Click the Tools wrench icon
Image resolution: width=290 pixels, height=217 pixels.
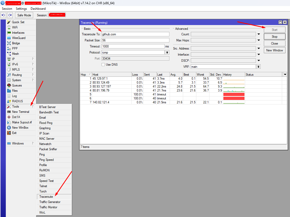click(x=9, y=107)
